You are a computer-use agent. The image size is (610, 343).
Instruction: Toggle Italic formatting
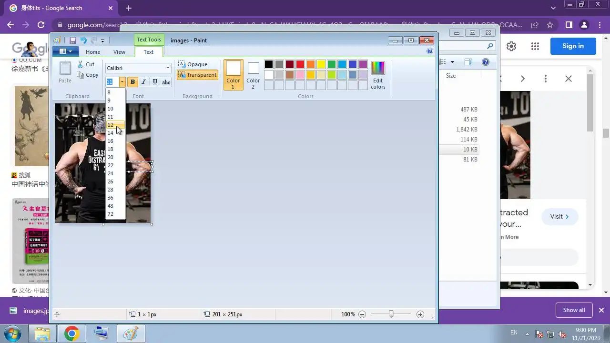point(143,82)
